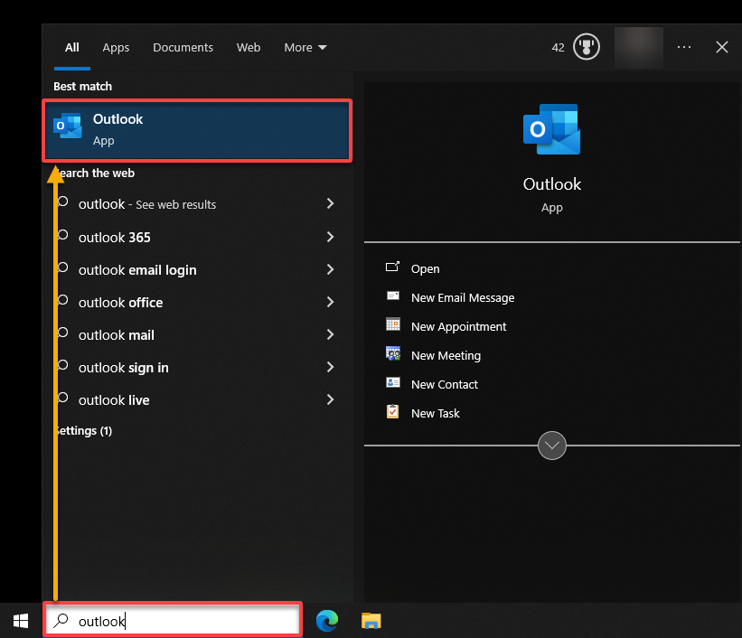Image resolution: width=742 pixels, height=638 pixels.
Task: Click the Open action text
Action: [425, 268]
